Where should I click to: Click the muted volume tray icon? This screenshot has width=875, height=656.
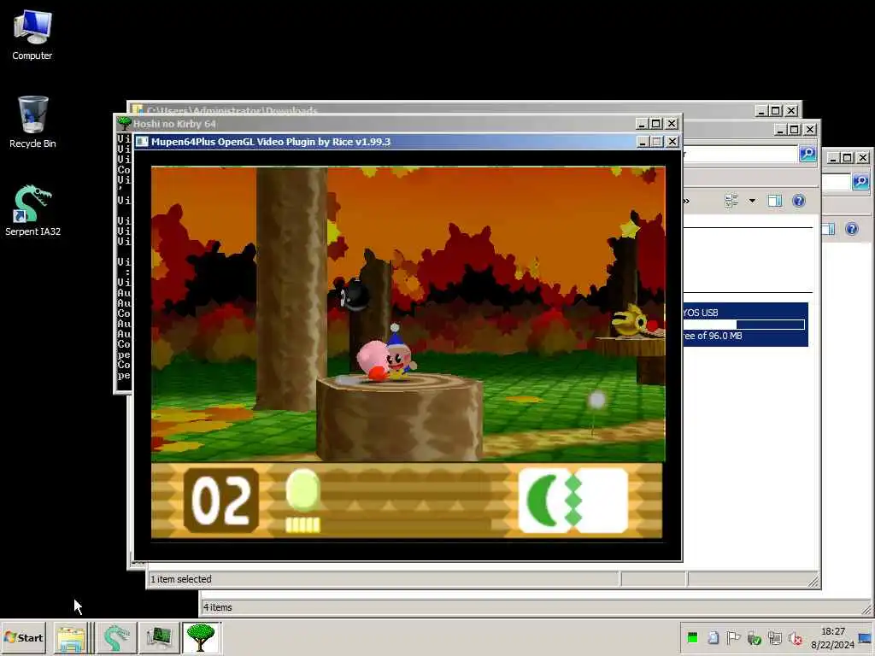pos(796,638)
